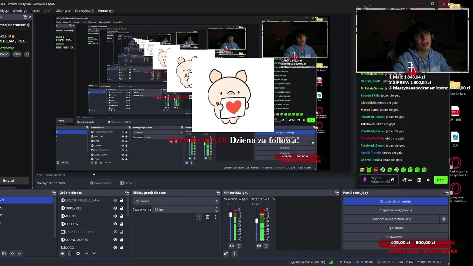This screenshot has height=266, width=473.
Task: Open the Widok menu
Action: click(x=20, y=11)
